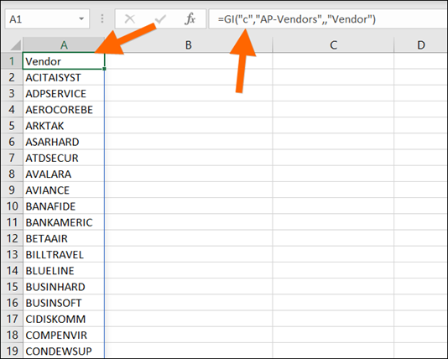
Task: Click in the formula bar containing the GI formula
Action: tap(328, 19)
